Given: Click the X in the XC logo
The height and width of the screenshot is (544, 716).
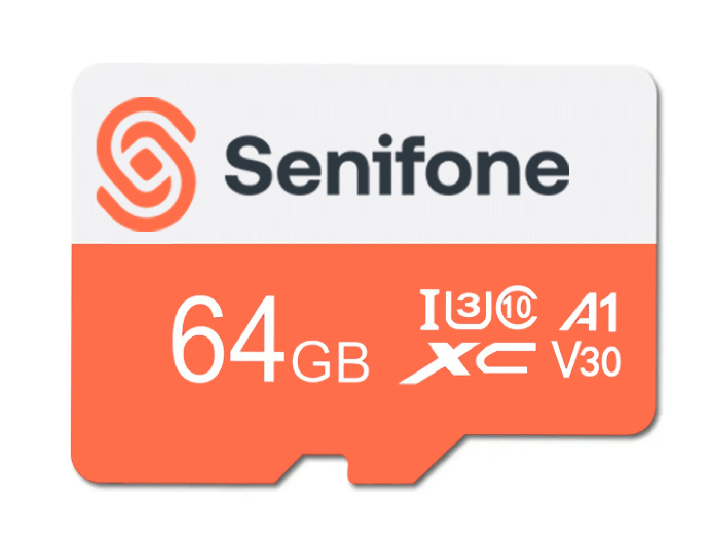Looking at the screenshot, I should [x=439, y=362].
